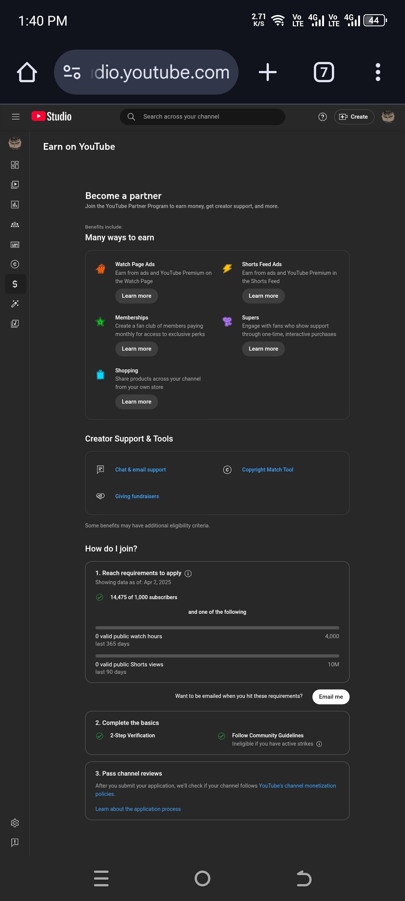
Task: Click "0 valid public watch hours" text
Action: coord(129,636)
